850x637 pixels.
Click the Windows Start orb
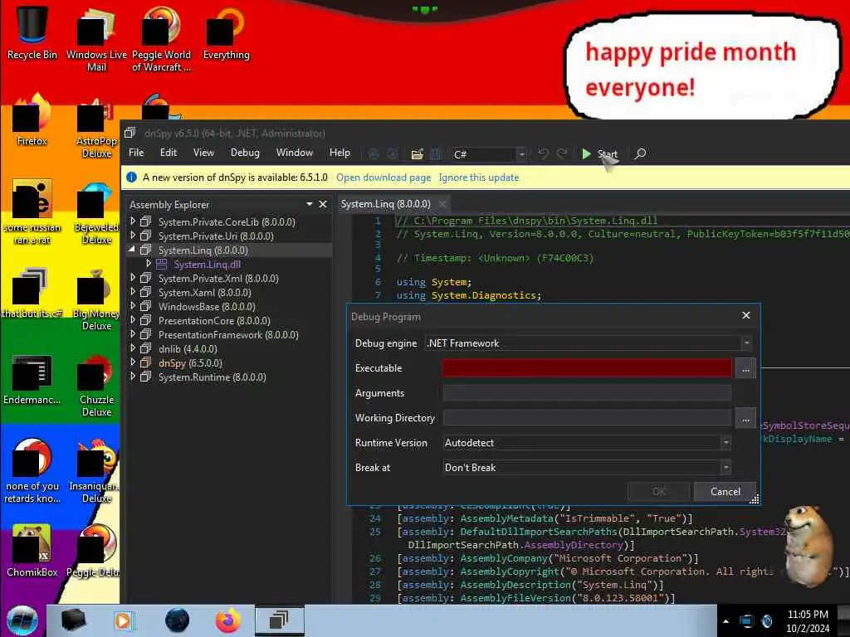[x=22, y=620]
